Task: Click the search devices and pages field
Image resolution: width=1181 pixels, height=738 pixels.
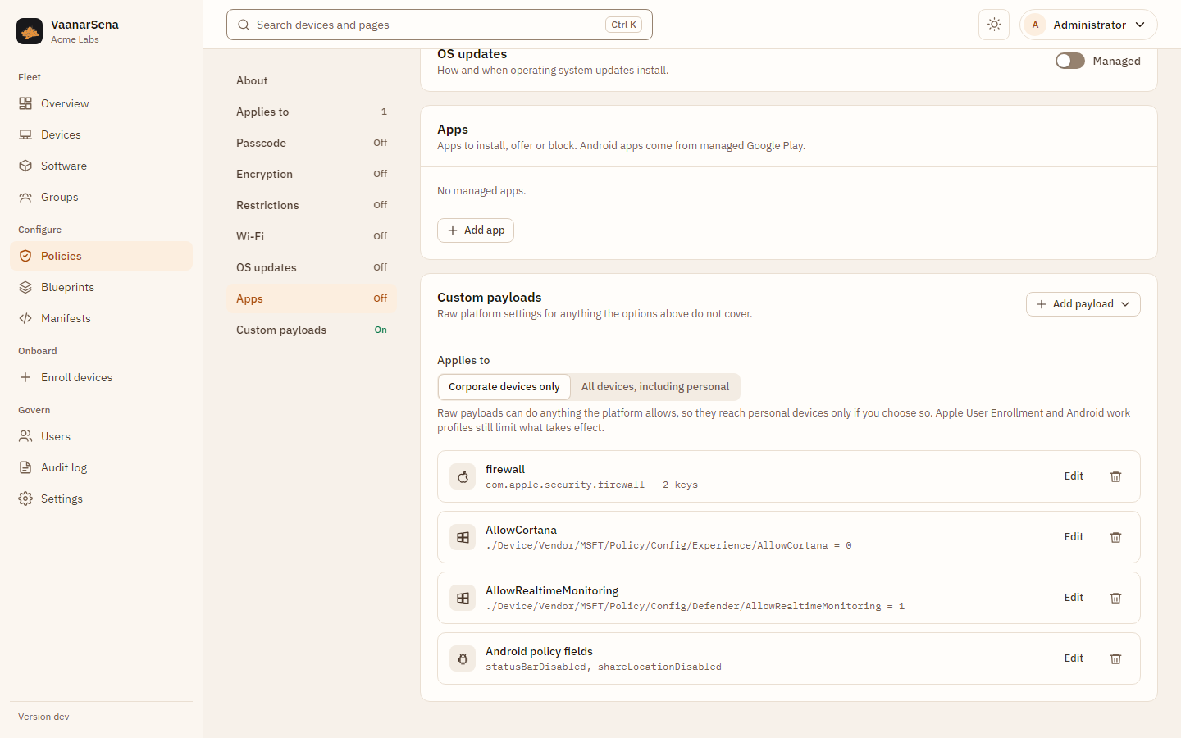Action: point(440,25)
